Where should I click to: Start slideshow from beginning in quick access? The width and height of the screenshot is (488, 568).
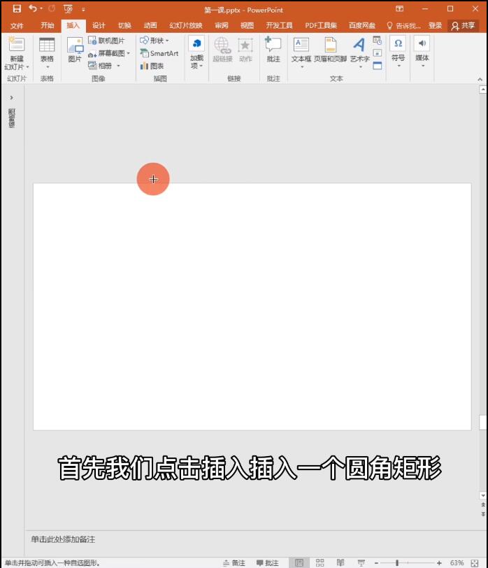[68, 8]
